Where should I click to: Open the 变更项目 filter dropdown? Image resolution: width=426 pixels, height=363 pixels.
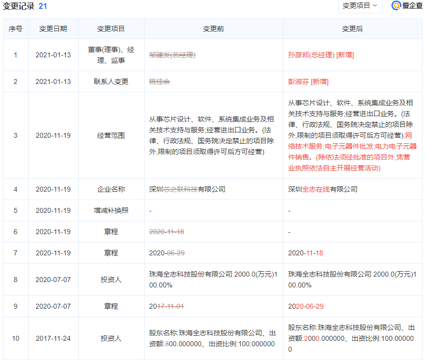pos(360,6)
